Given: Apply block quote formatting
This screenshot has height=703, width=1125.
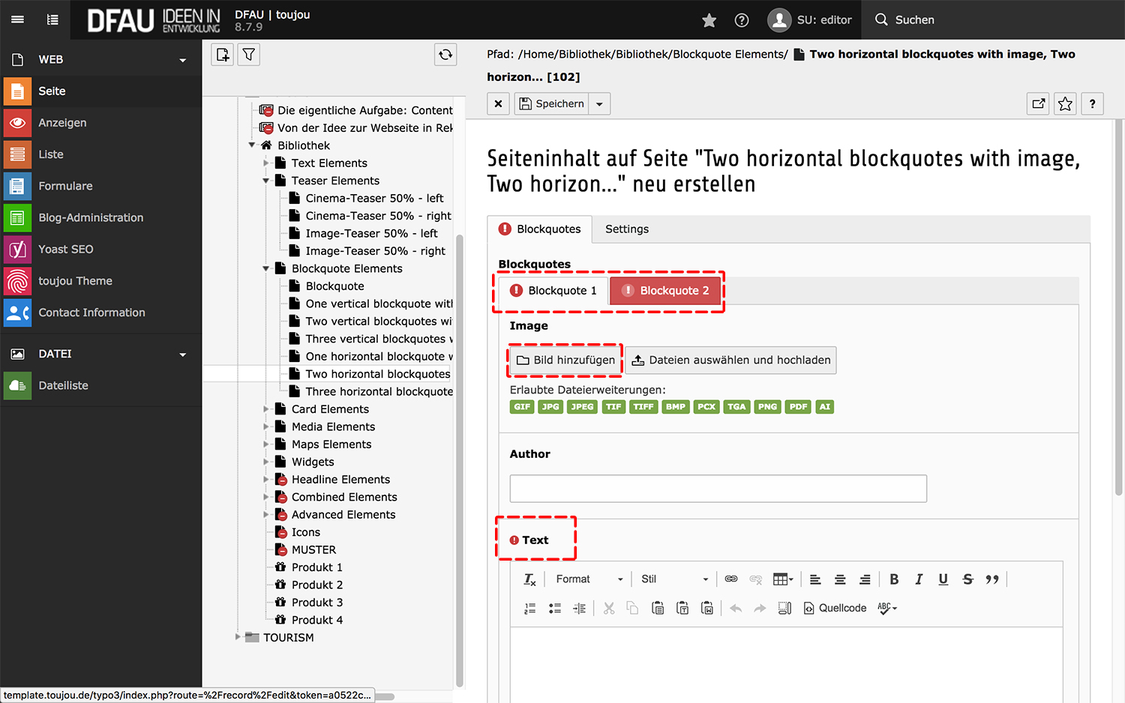Looking at the screenshot, I should click(992, 579).
